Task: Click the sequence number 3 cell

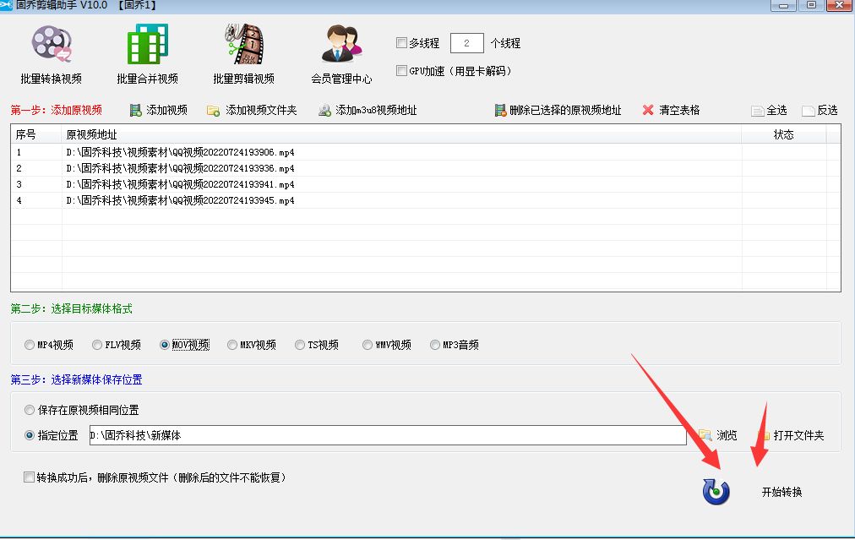Action: click(x=36, y=184)
